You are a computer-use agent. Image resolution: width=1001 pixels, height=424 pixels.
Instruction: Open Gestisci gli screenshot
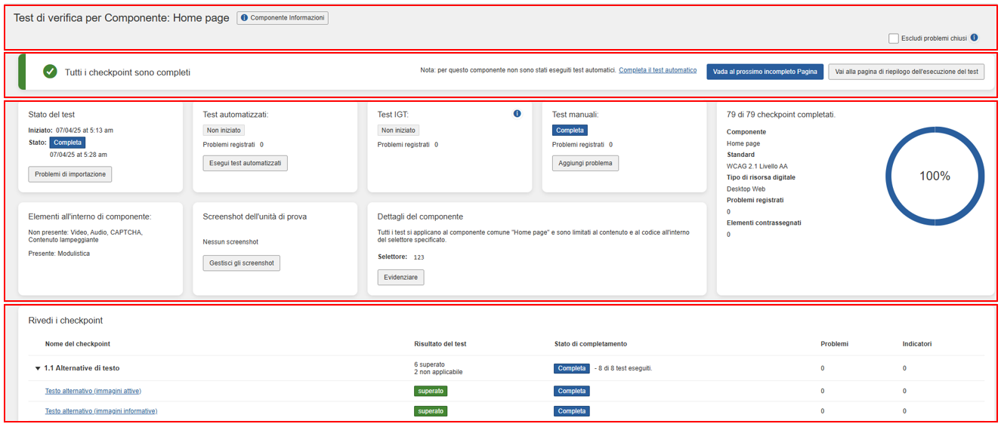click(241, 263)
